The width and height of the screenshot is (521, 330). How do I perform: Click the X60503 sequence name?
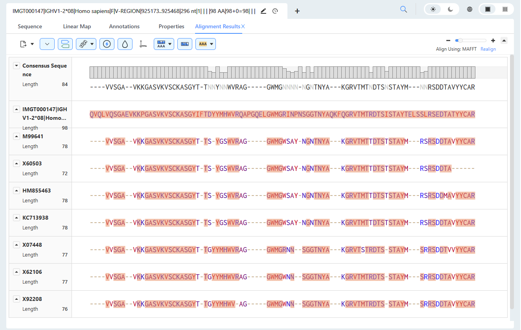(x=32, y=163)
